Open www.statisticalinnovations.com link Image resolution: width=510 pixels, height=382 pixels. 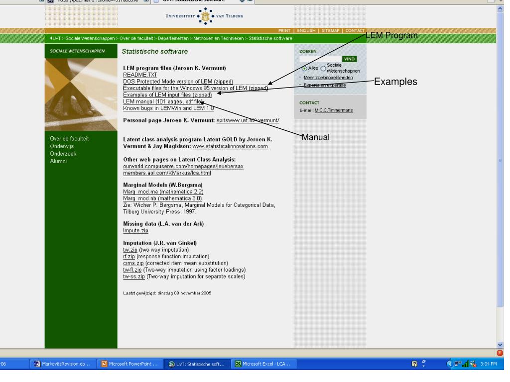tap(230, 147)
